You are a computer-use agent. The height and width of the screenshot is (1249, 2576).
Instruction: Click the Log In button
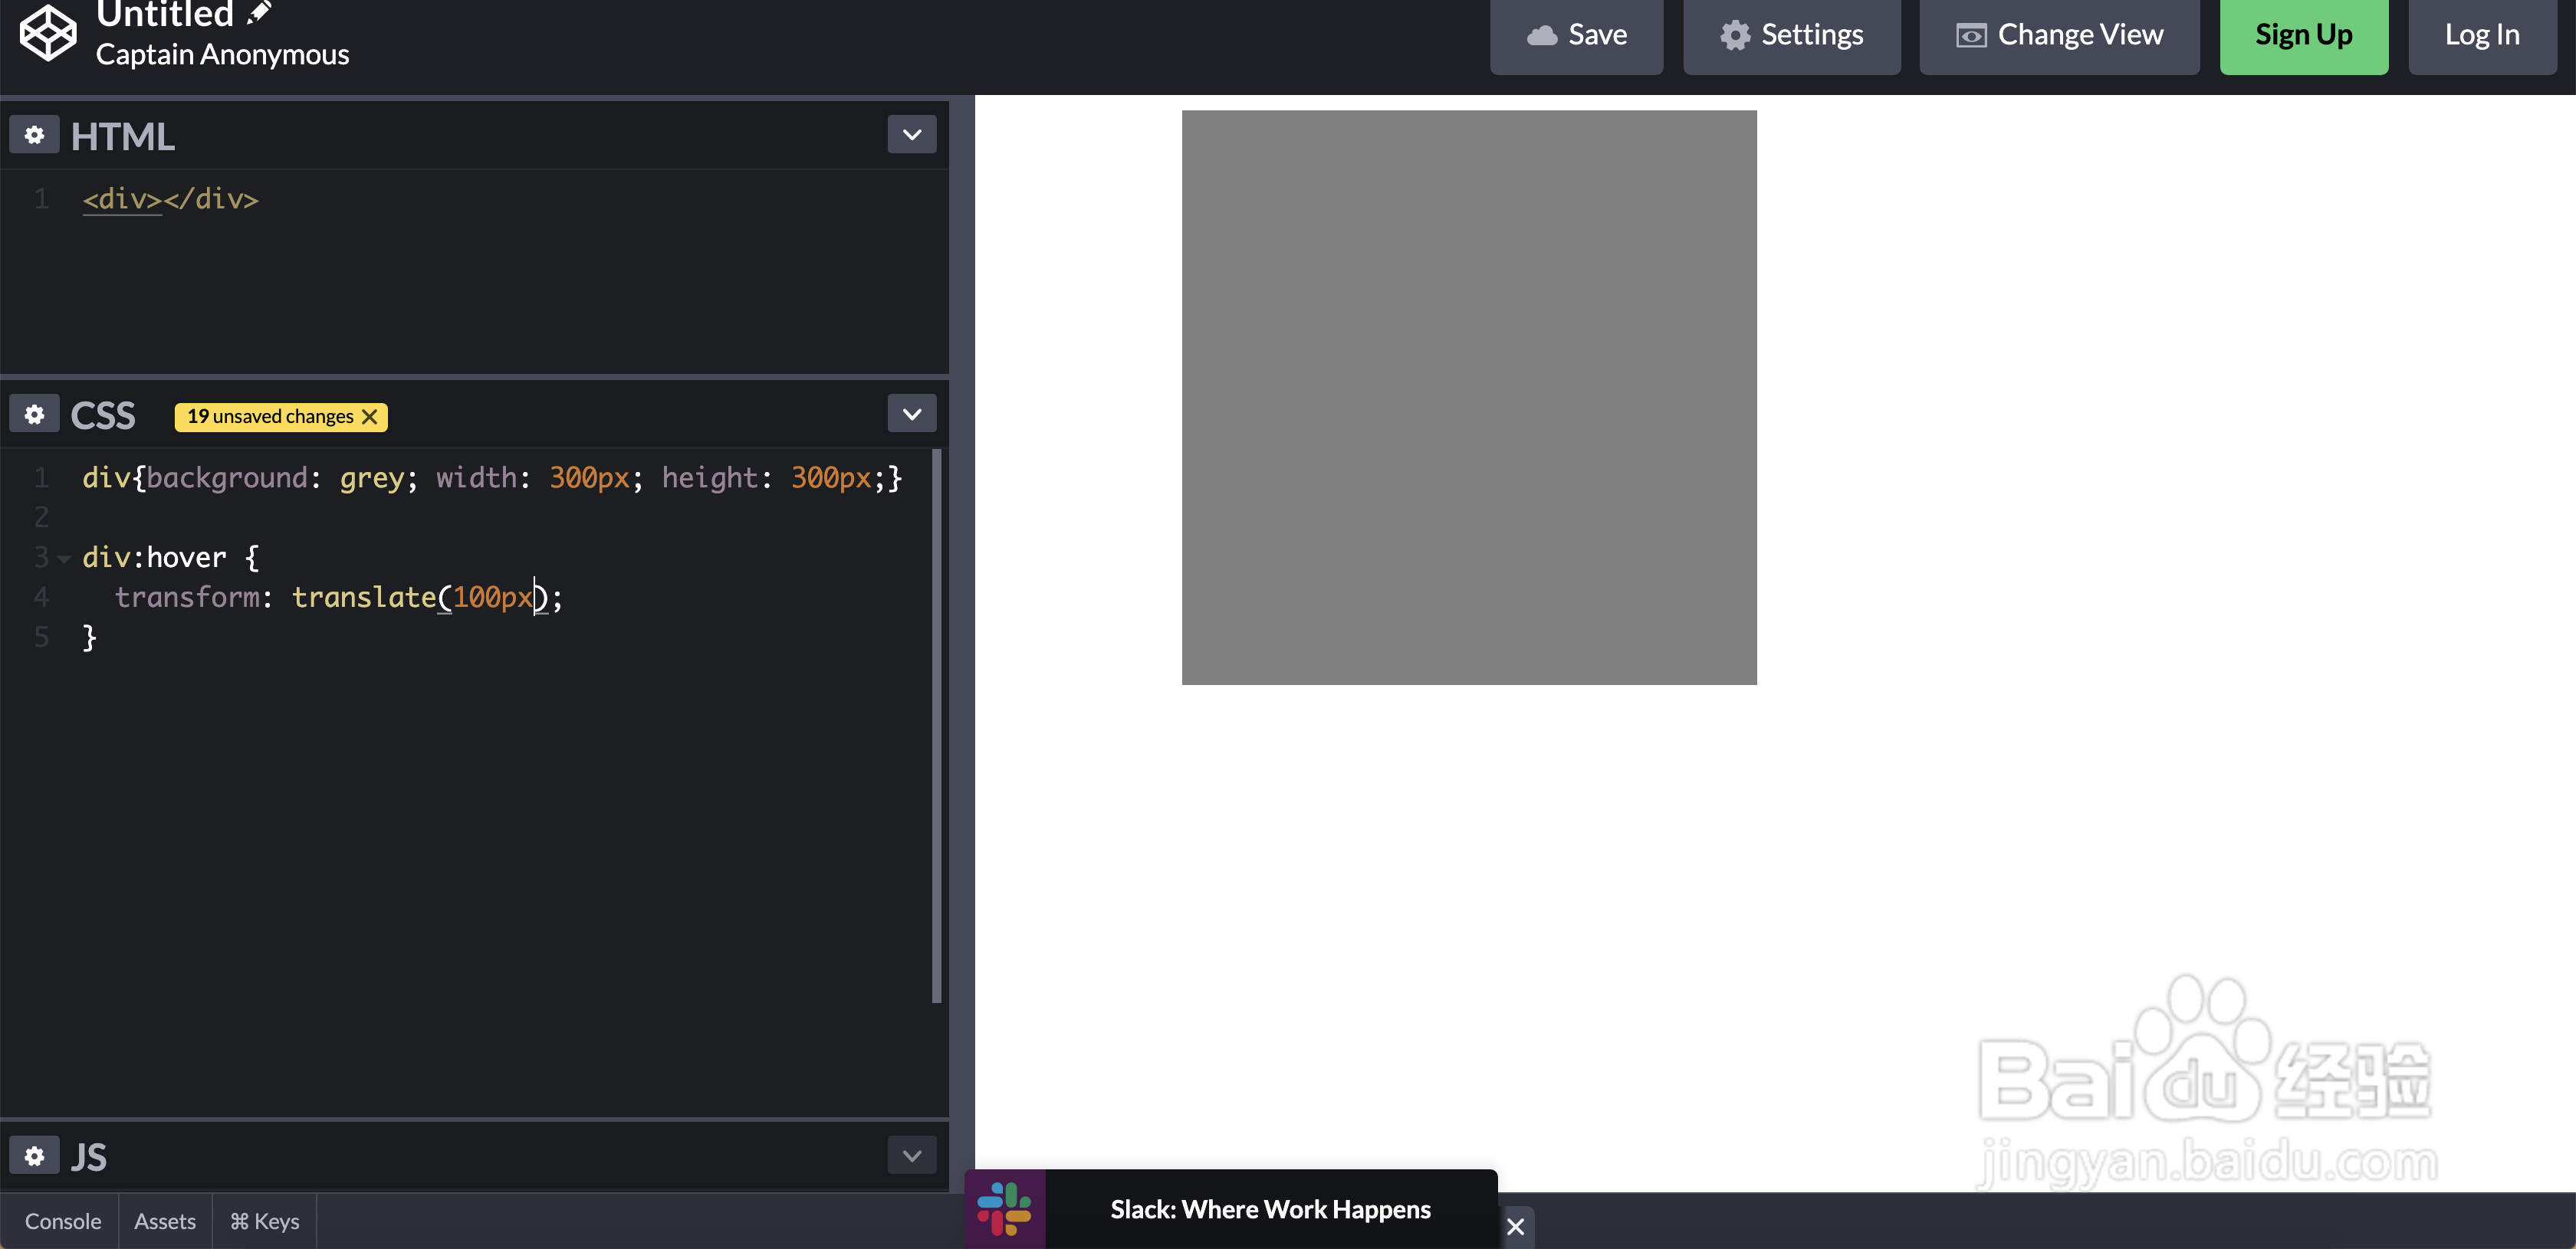[2483, 36]
